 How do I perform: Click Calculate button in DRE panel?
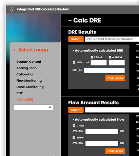115,78
